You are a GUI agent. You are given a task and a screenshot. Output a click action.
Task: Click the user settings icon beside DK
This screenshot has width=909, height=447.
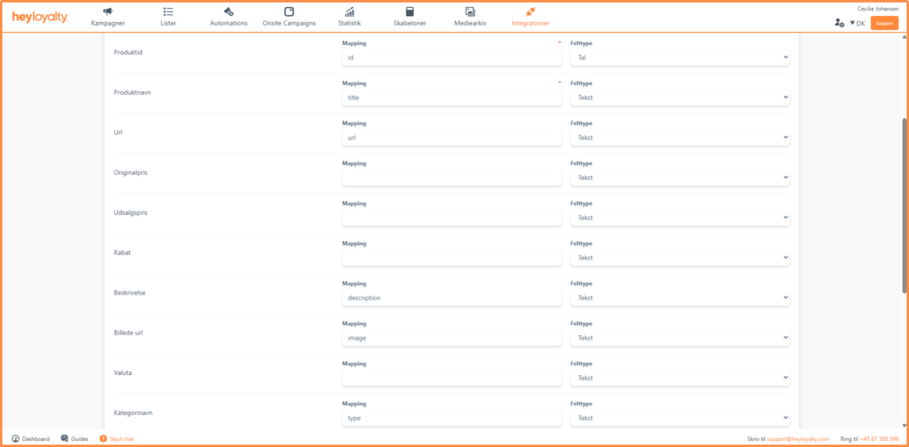pos(839,23)
